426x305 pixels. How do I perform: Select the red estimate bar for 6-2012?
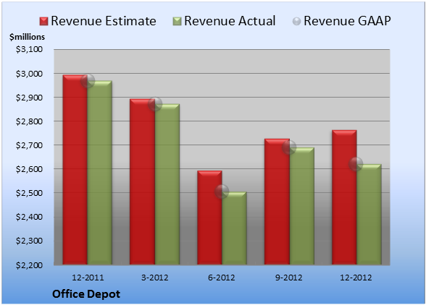(209, 218)
